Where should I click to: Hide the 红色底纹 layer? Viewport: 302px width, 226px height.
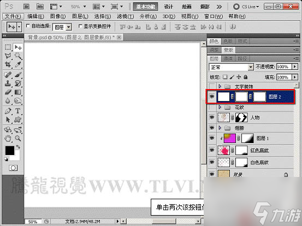(212, 150)
